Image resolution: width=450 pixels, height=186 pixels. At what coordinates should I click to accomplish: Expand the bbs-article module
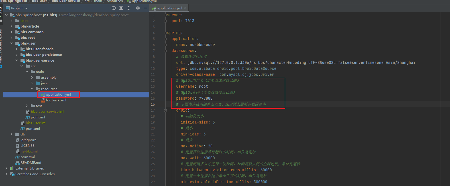coord(11,26)
